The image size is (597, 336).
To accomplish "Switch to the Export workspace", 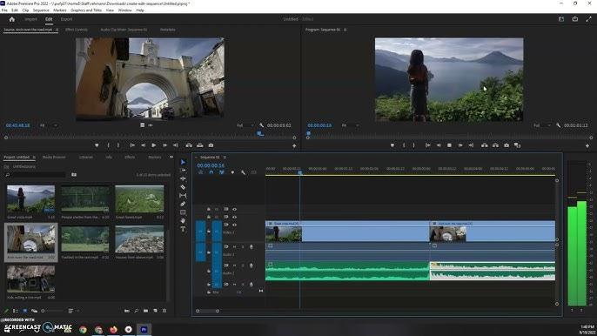I will click(66, 19).
